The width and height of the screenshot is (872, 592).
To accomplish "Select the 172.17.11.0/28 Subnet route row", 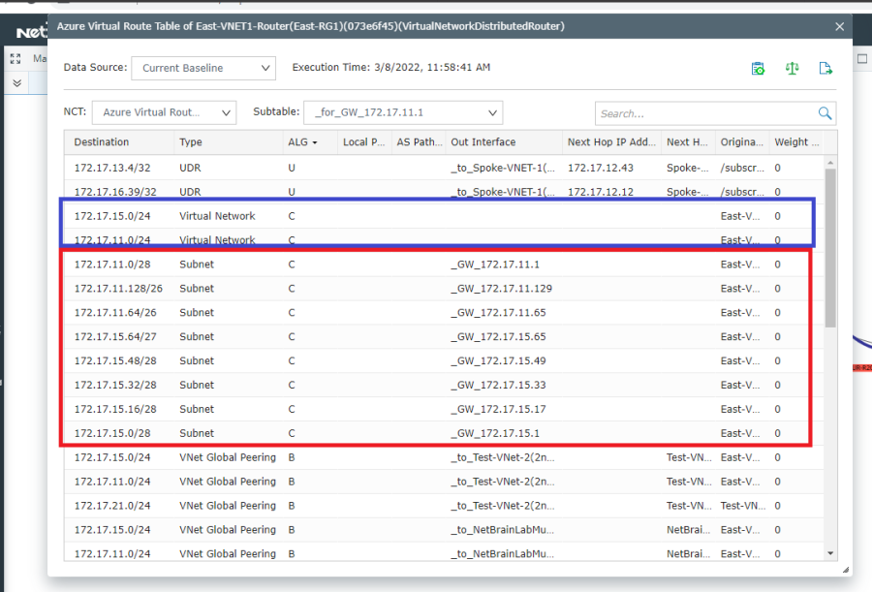I will tap(291, 264).
